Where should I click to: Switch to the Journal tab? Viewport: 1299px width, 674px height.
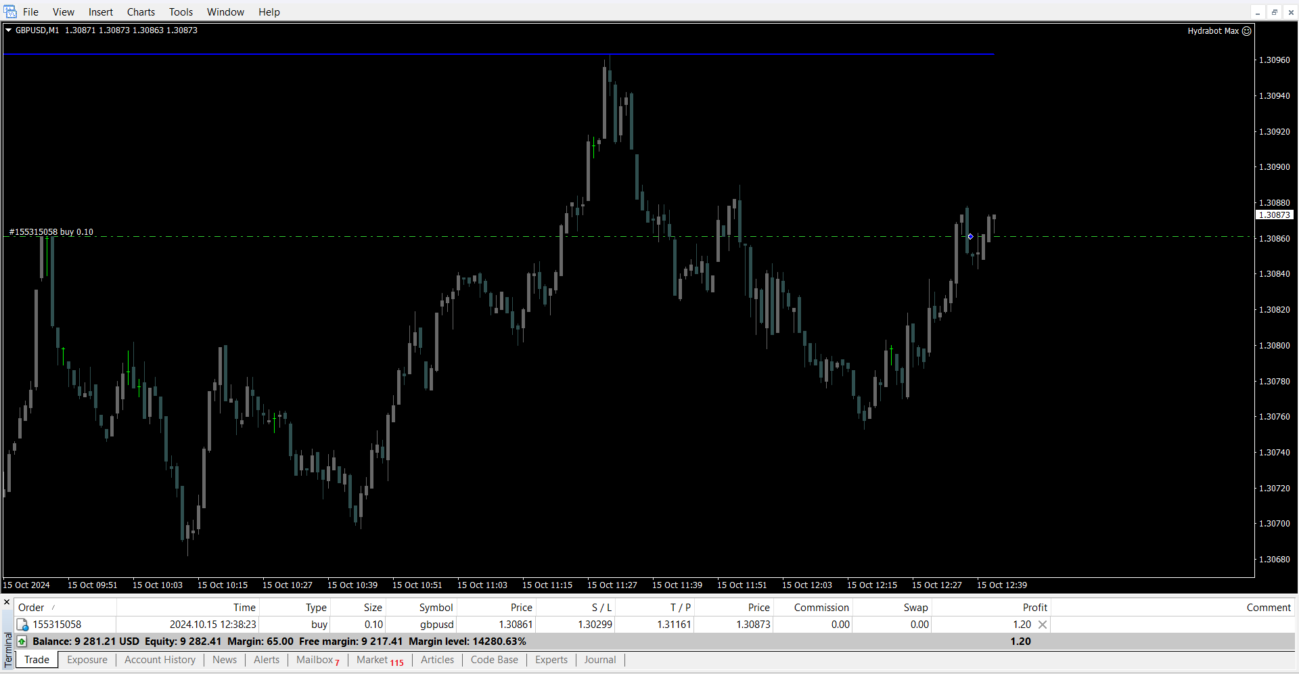(x=599, y=660)
